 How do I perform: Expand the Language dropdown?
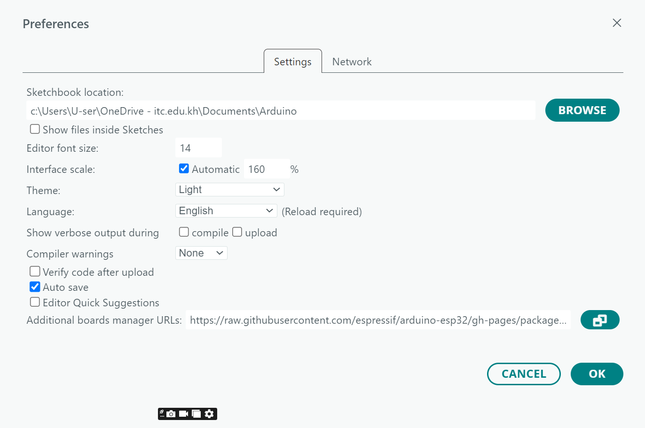tap(226, 211)
